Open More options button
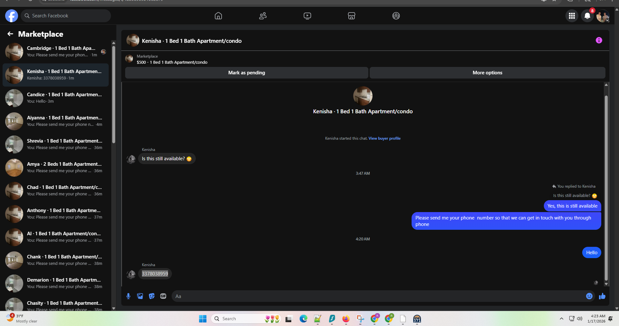Image resolution: width=619 pixels, height=326 pixels. point(487,73)
